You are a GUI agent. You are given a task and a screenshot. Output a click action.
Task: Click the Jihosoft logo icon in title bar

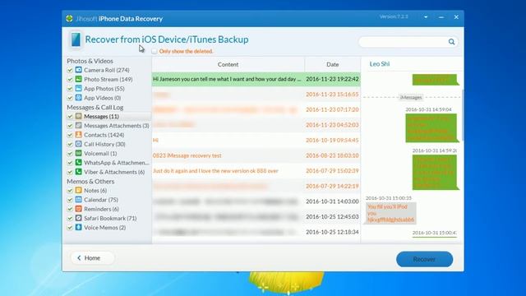pyautogui.click(x=69, y=18)
